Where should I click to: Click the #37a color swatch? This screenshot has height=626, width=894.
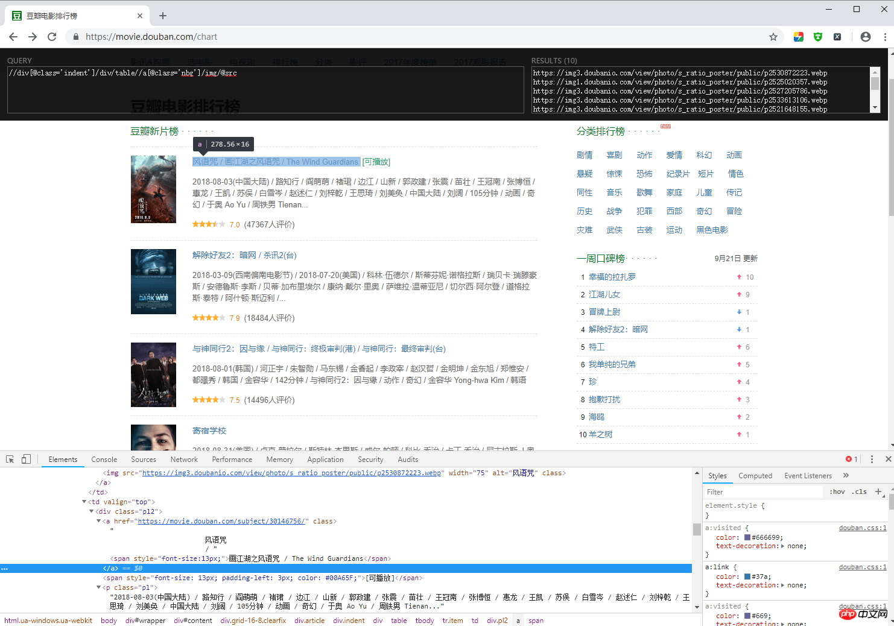(x=747, y=577)
